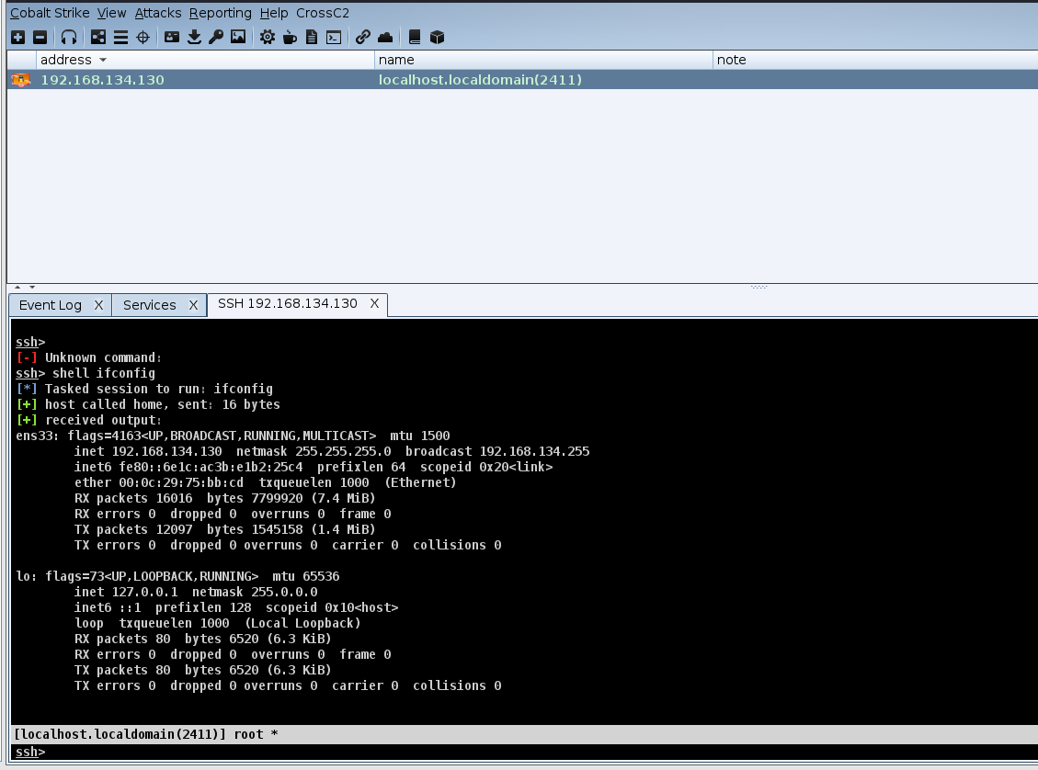
Task: Click the document macro toolbar icon
Action: [312, 37]
